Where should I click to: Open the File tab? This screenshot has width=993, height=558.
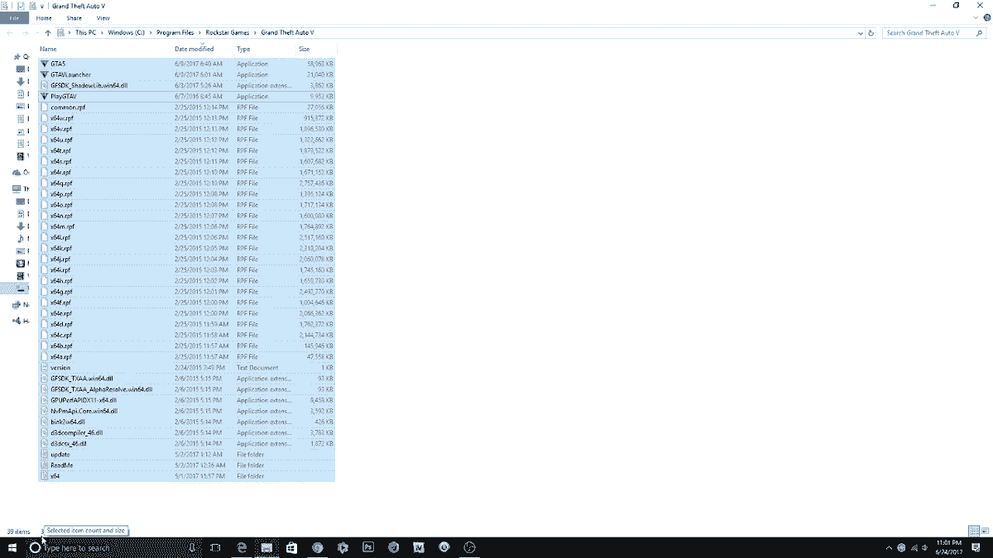tap(14, 17)
